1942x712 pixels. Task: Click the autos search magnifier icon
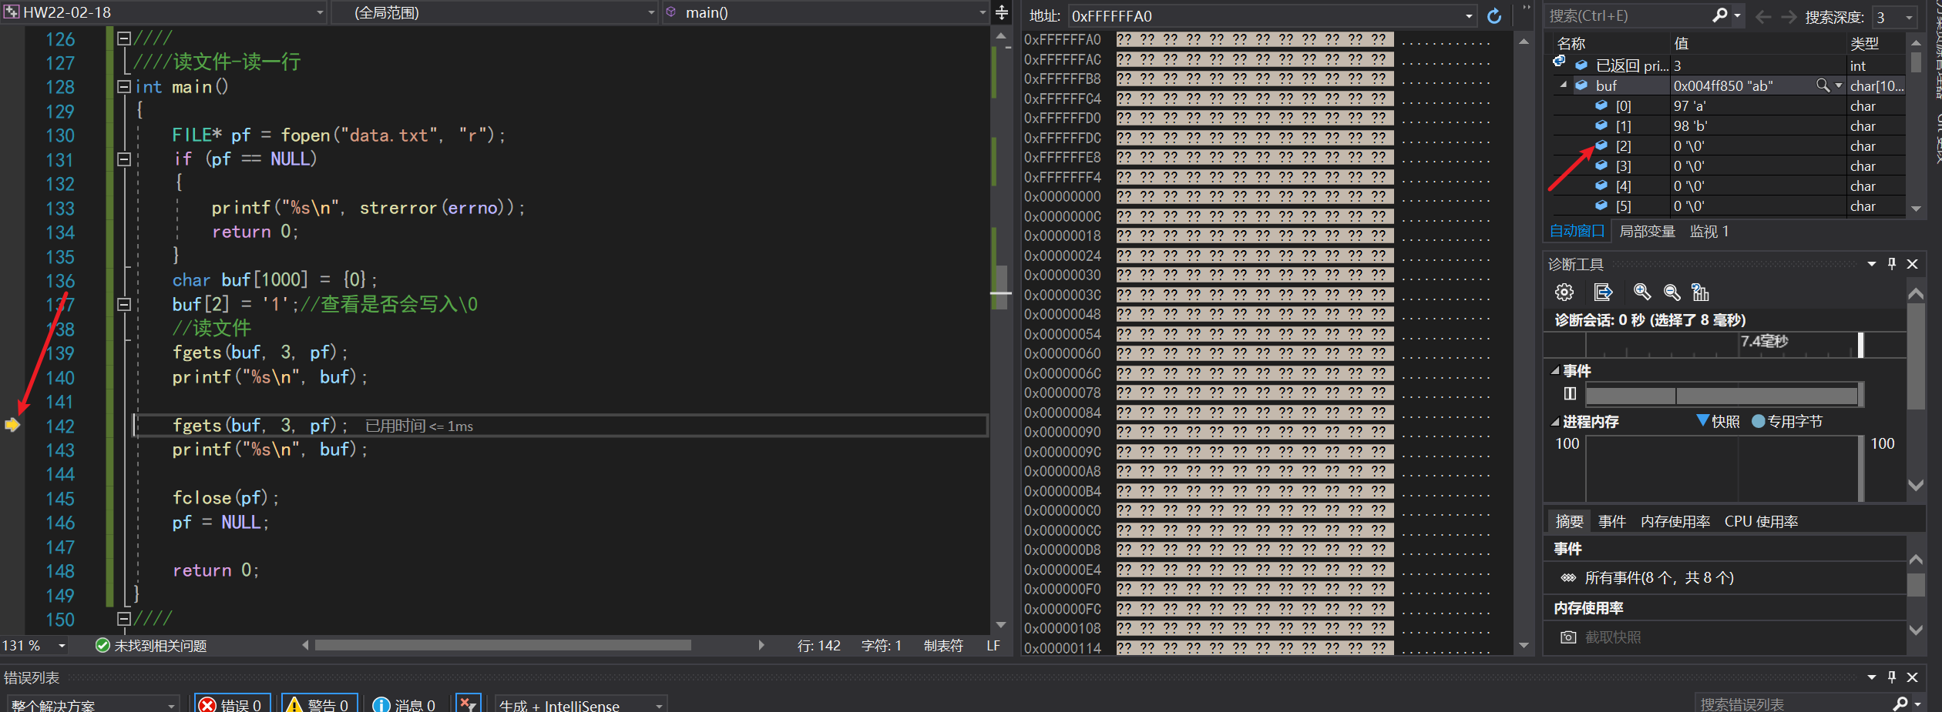click(x=1719, y=15)
